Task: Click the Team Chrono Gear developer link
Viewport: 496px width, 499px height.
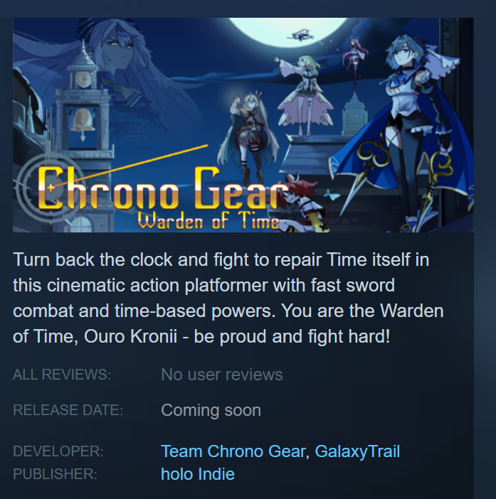Action: pos(233,451)
